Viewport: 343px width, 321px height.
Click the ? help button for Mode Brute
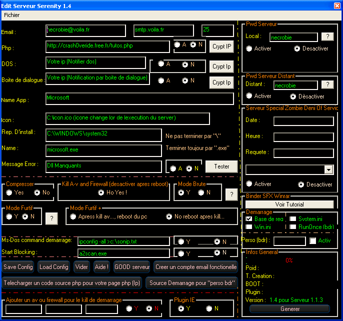231,194
